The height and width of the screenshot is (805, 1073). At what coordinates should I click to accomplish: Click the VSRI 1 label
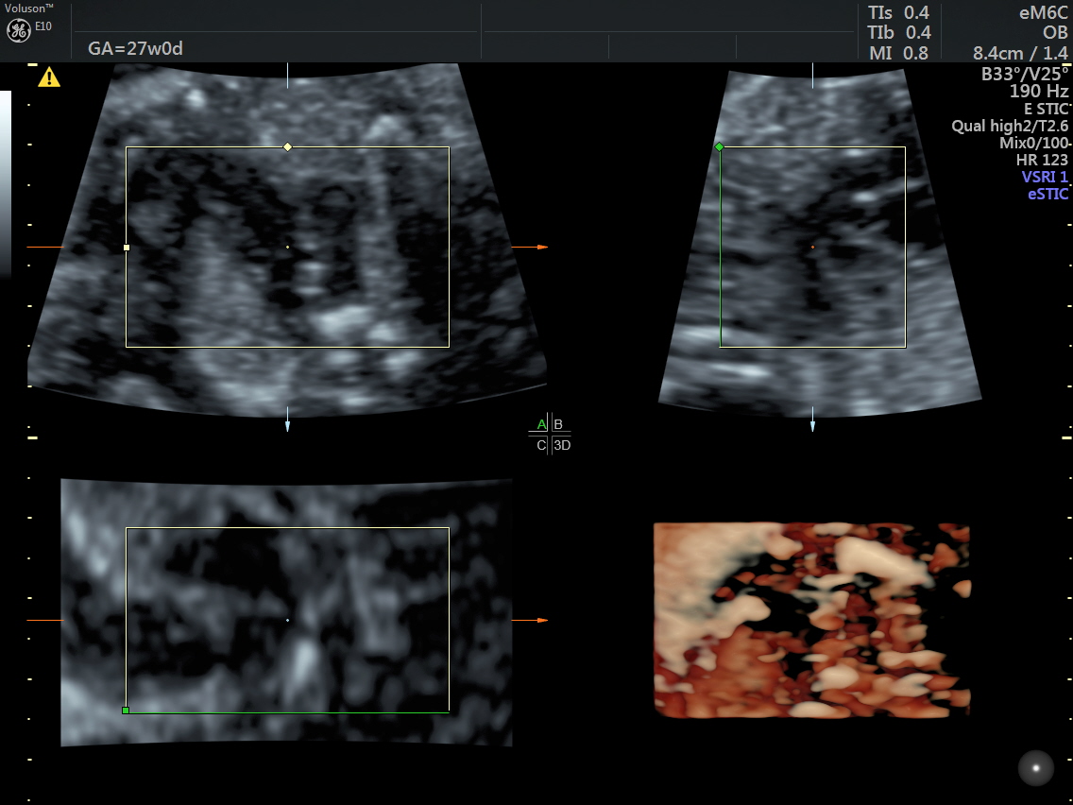(x=1044, y=177)
